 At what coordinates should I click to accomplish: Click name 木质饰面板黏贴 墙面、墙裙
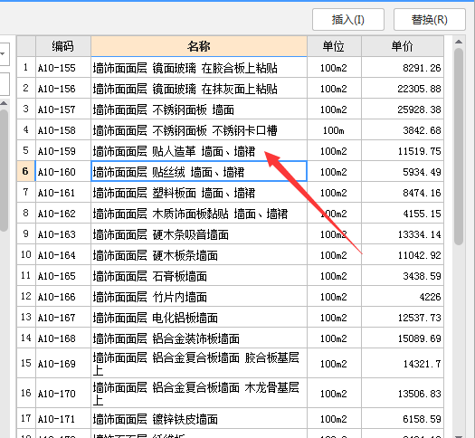point(199,214)
